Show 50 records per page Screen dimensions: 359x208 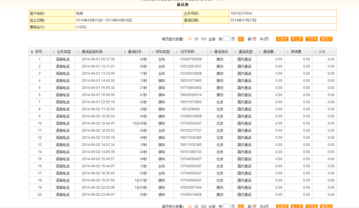[196, 39]
